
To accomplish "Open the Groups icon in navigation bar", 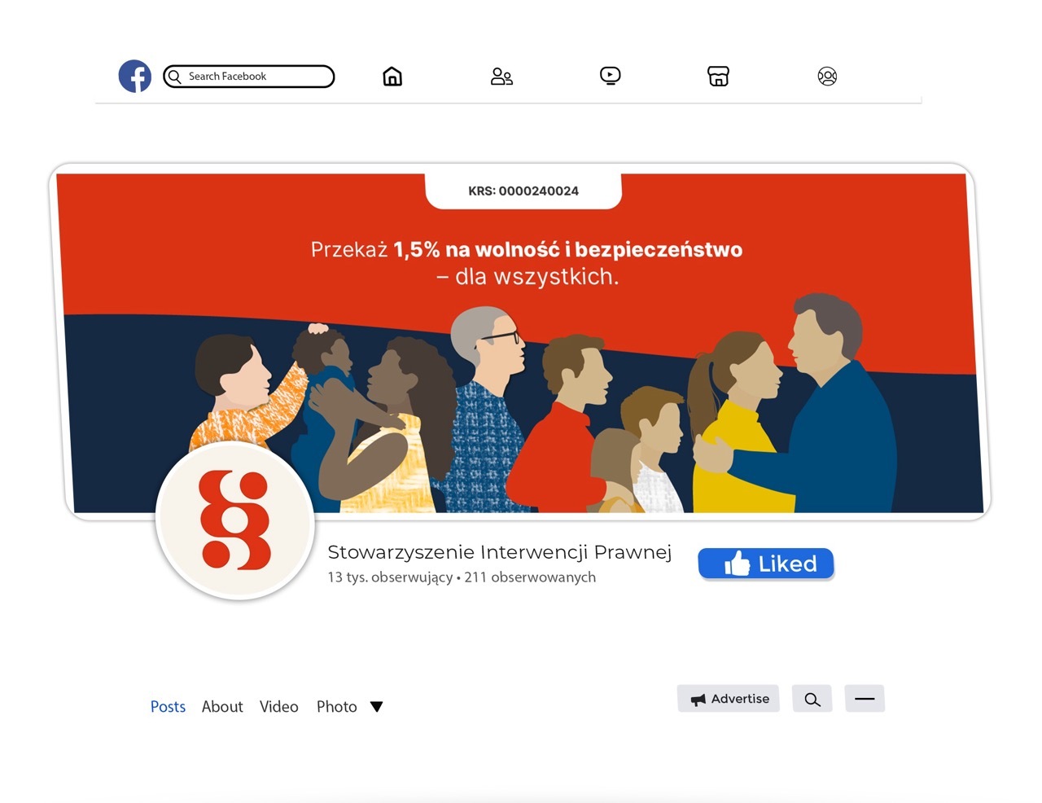I will (827, 77).
